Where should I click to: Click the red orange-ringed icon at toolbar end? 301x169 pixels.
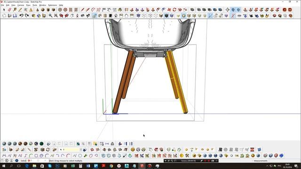(x=290, y=9)
